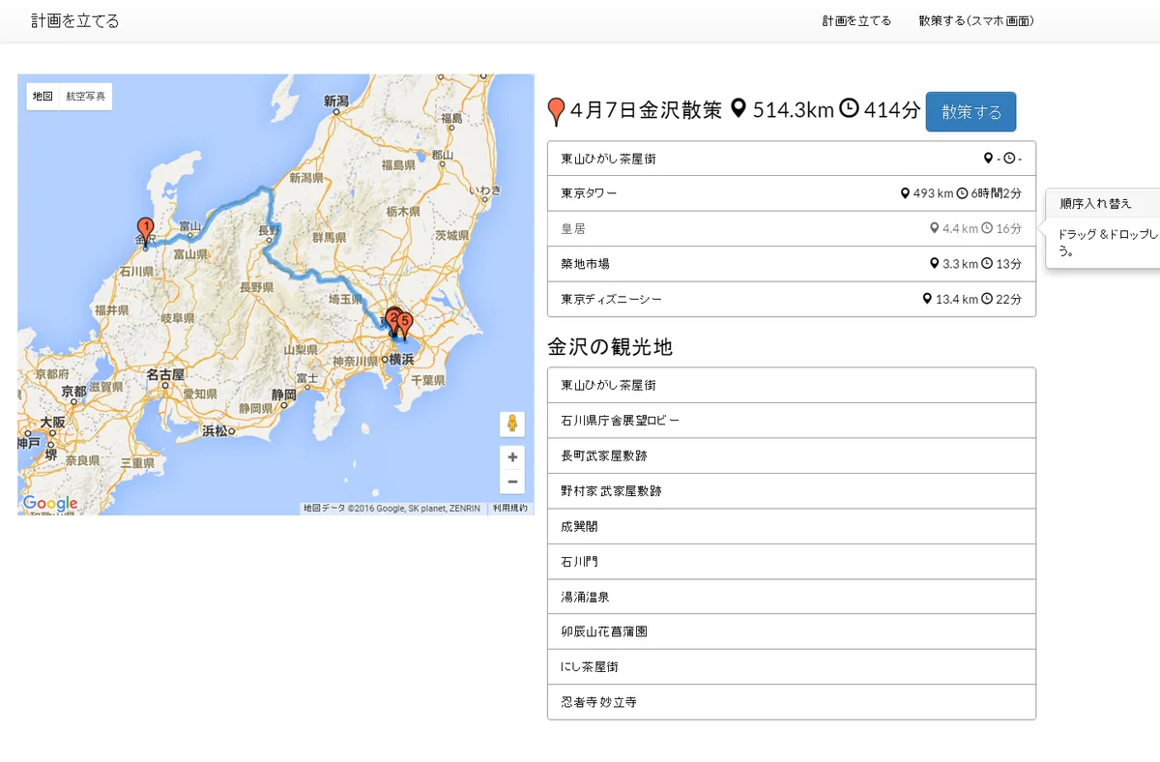Select 石川県庁舎展望ロビー in the sights list
Screen dimensions: 1160x762
tap(792, 421)
